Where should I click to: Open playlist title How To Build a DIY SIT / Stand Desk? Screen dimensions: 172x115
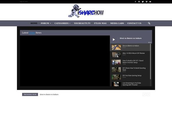coord(133,62)
